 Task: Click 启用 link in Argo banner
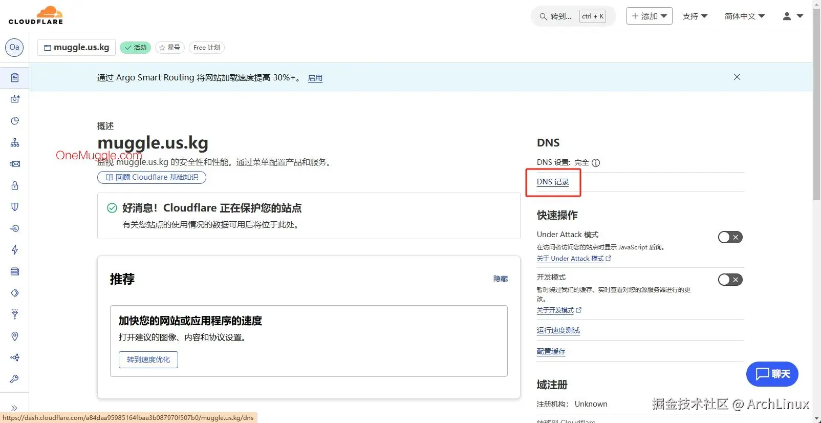coord(315,78)
